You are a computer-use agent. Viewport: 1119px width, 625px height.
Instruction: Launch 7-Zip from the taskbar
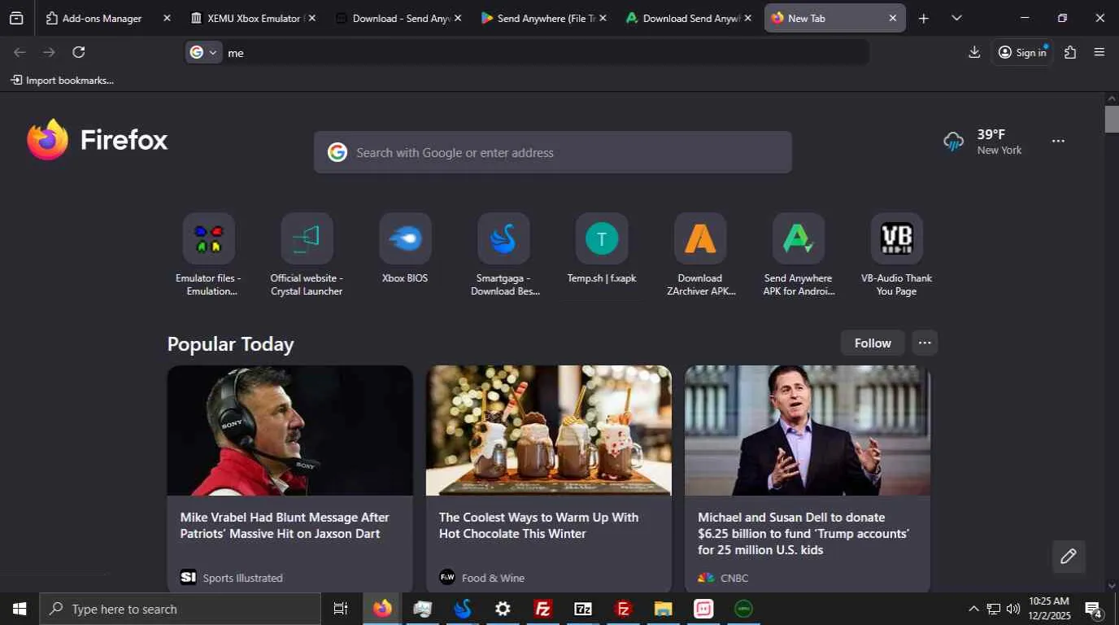tap(583, 609)
